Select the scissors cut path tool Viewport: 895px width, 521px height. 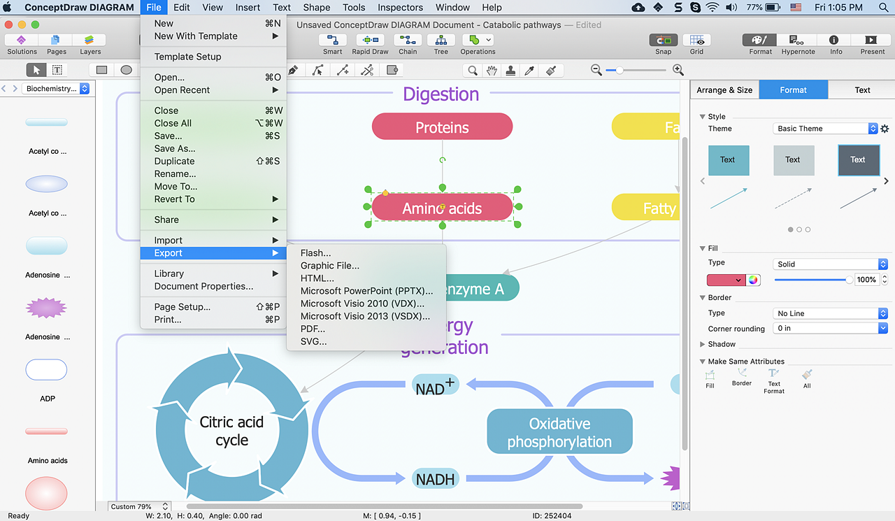click(x=367, y=70)
